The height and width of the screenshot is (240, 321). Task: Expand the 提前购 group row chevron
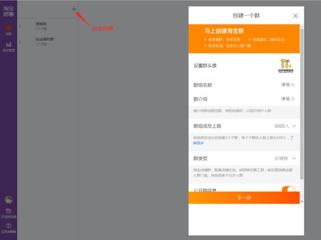(20, 26)
